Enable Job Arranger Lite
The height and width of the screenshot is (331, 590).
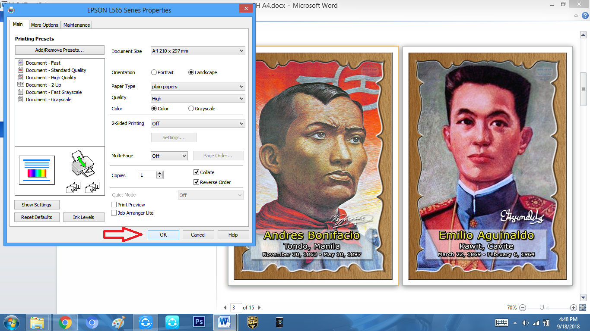point(114,213)
